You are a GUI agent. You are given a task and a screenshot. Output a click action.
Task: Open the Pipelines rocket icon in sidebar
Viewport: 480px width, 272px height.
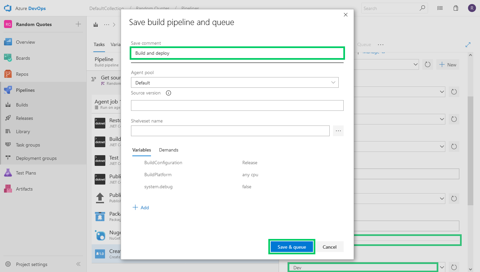point(8,90)
